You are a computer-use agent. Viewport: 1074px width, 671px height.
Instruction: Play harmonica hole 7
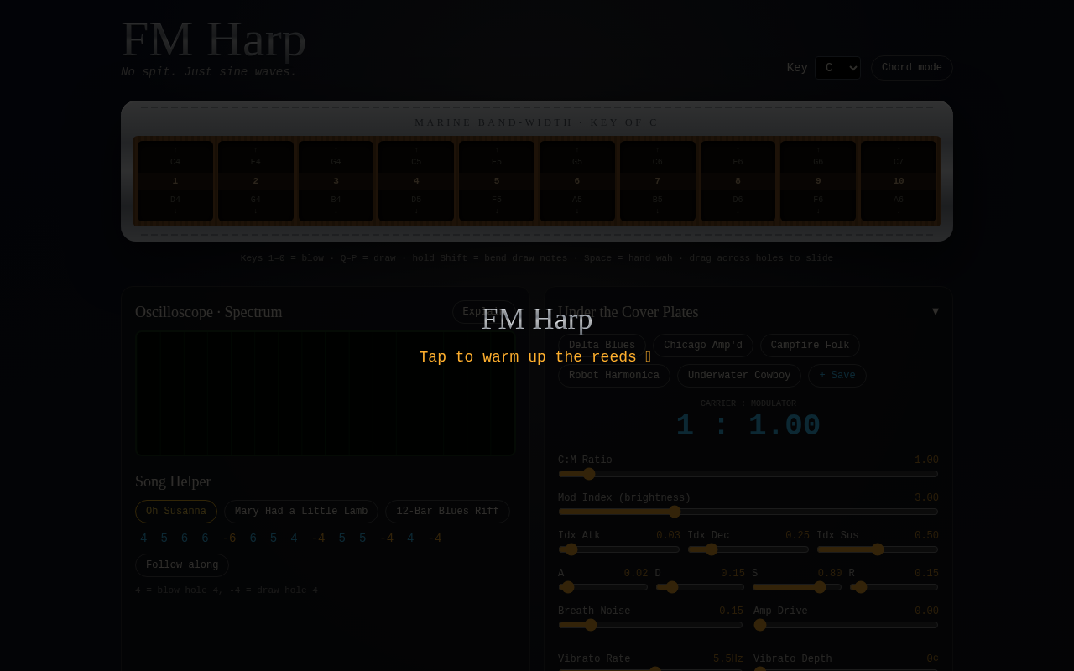pos(658,181)
